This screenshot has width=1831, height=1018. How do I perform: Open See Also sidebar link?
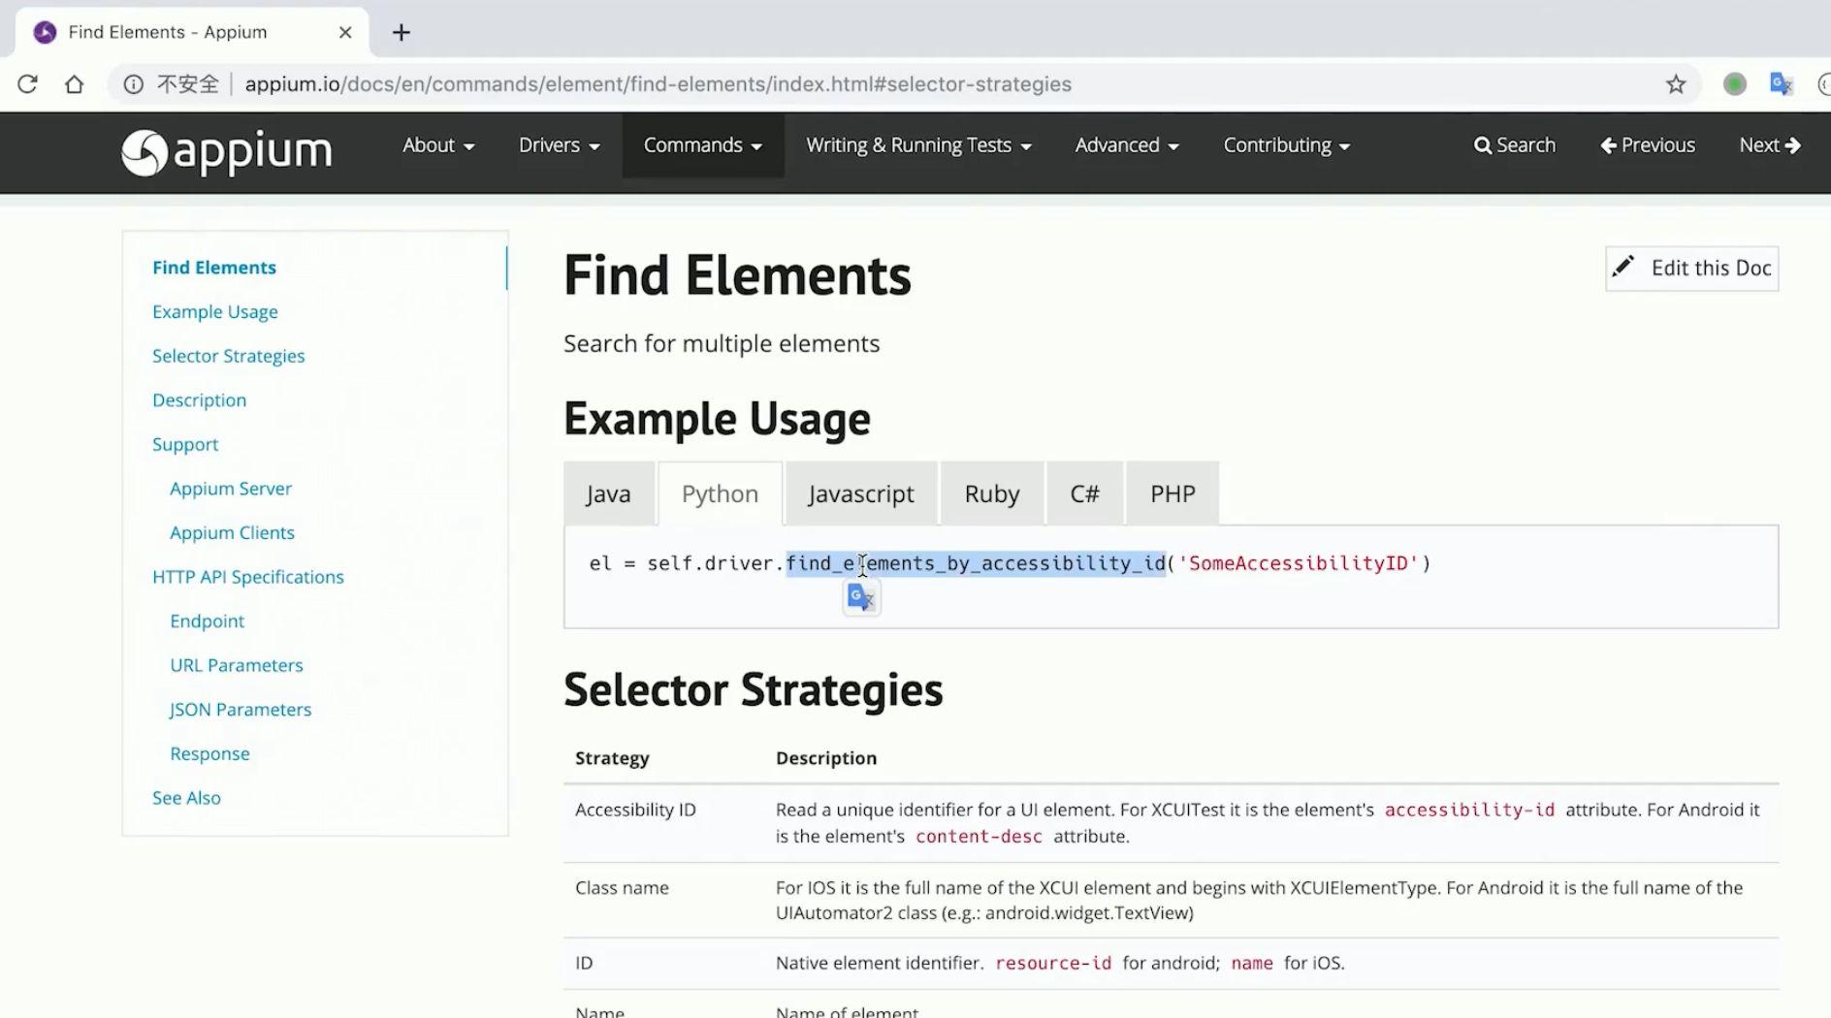click(x=186, y=798)
